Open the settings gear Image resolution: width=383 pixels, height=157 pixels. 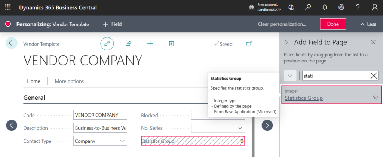click(341, 7)
